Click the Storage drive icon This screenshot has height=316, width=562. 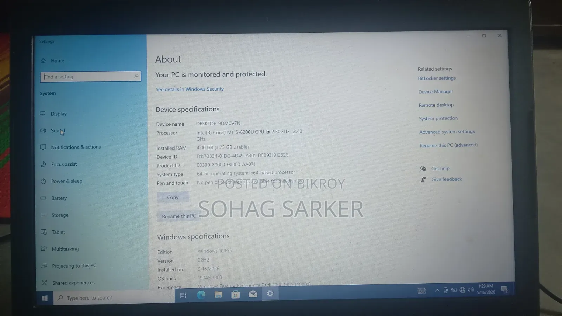(44, 215)
